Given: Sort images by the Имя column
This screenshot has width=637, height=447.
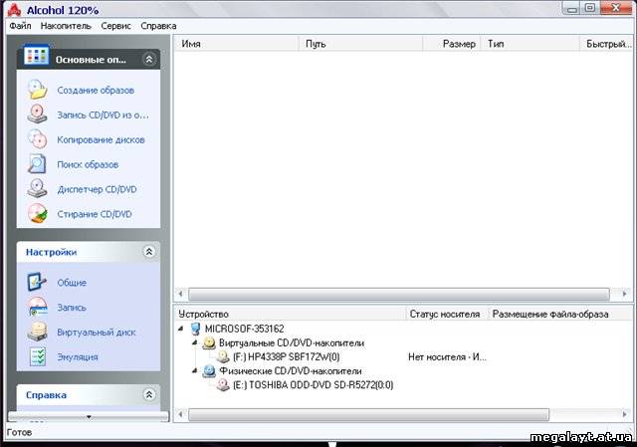Looking at the screenshot, I should 237,44.
